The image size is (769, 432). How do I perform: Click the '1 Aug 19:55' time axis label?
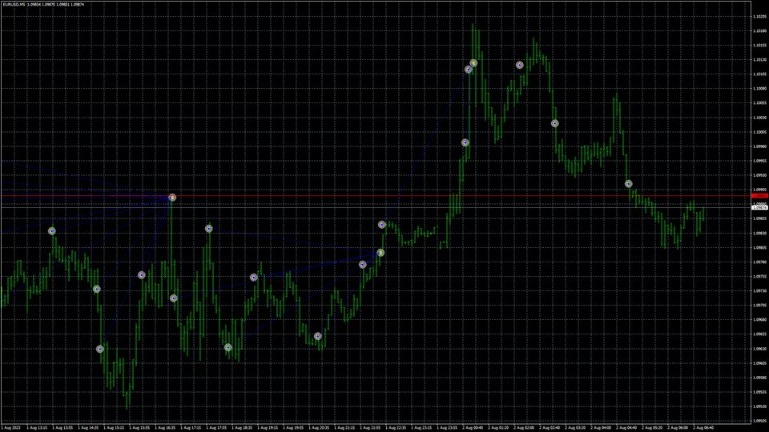[x=293, y=427]
